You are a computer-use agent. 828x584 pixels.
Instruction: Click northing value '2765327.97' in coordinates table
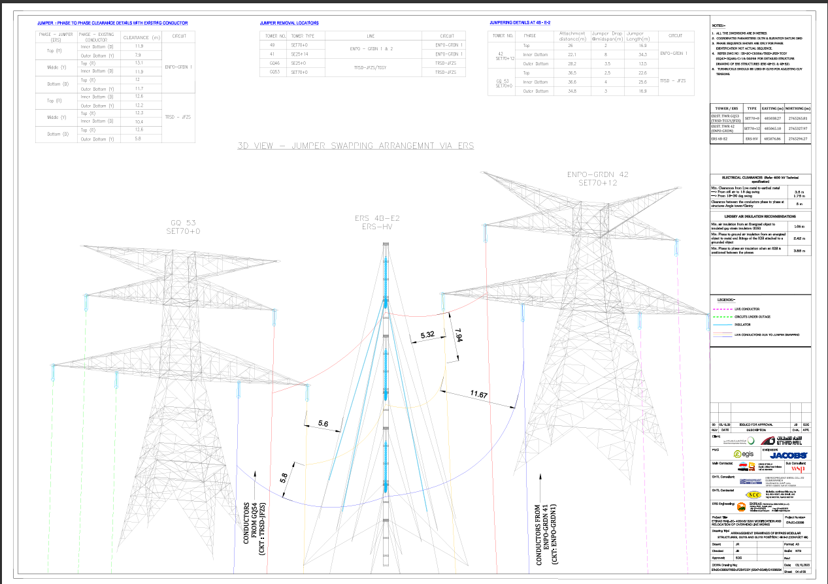(x=798, y=129)
